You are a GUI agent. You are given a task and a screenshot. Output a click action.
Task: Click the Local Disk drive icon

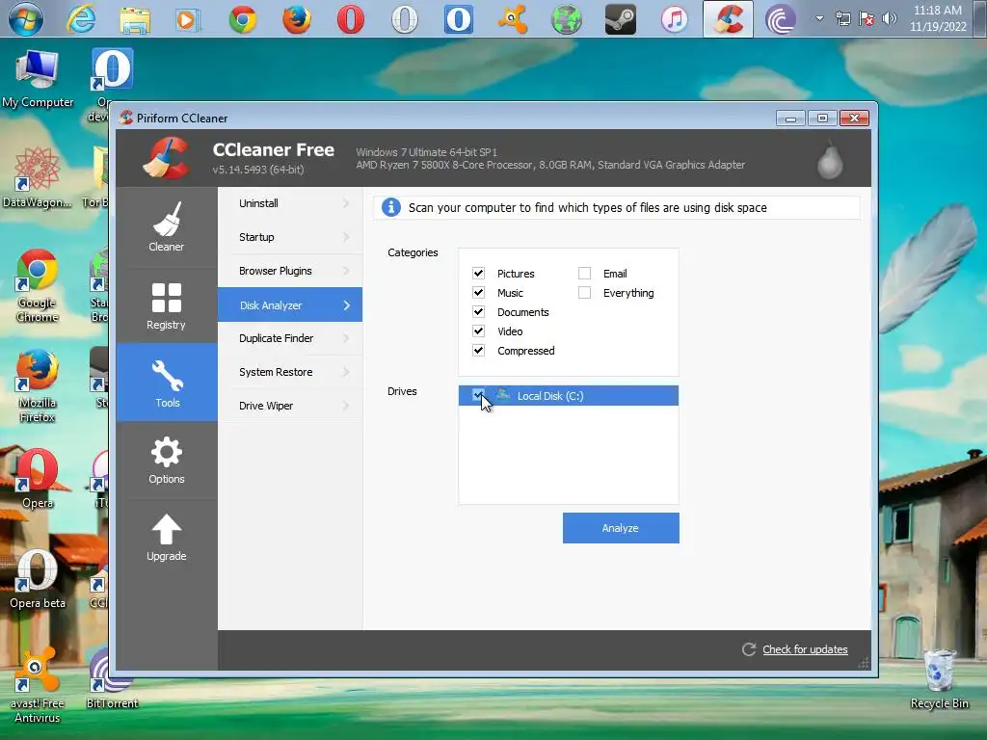(x=503, y=395)
